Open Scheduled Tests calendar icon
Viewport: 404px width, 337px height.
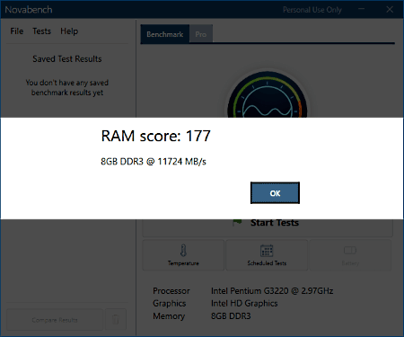[267, 251]
